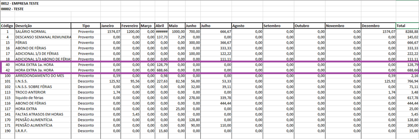Select July value 444,44 in row 116

(x=216, y=103)
